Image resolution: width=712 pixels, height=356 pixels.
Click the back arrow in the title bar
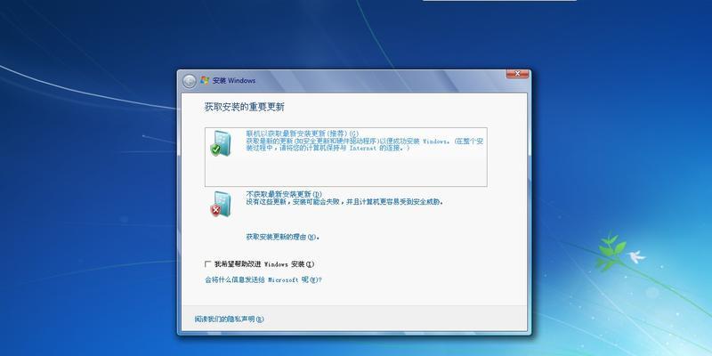click(x=190, y=81)
